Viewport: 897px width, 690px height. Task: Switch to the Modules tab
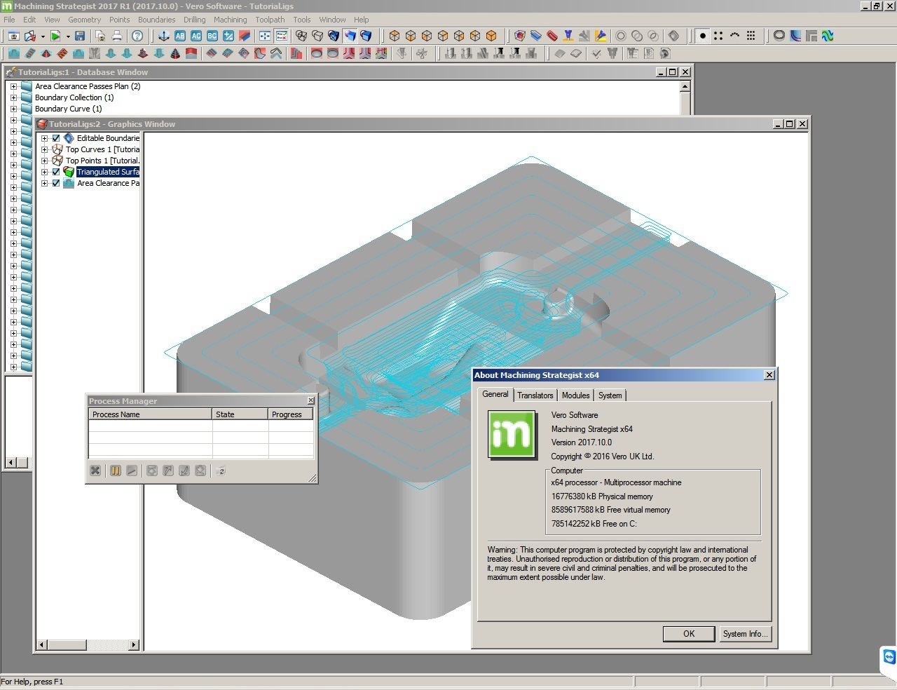click(575, 395)
